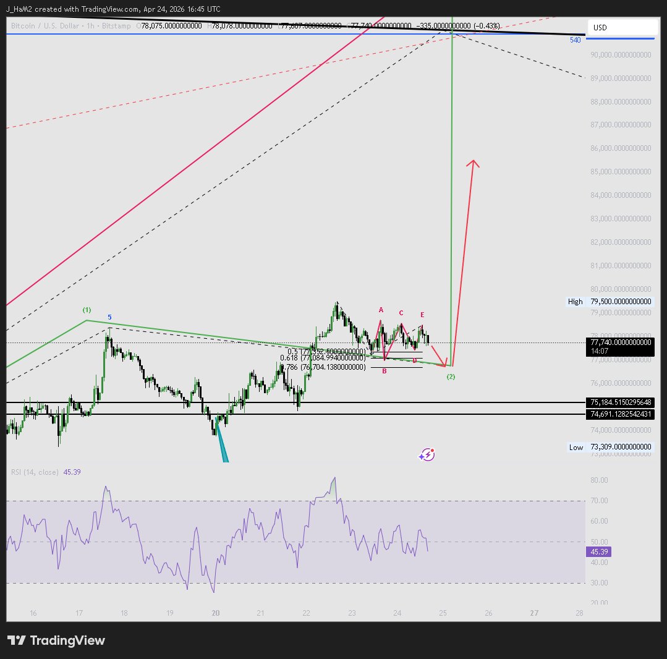Click date 28 on the time axis
Image resolution: width=667 pixels, height=659 pixels.
point(579,613)
